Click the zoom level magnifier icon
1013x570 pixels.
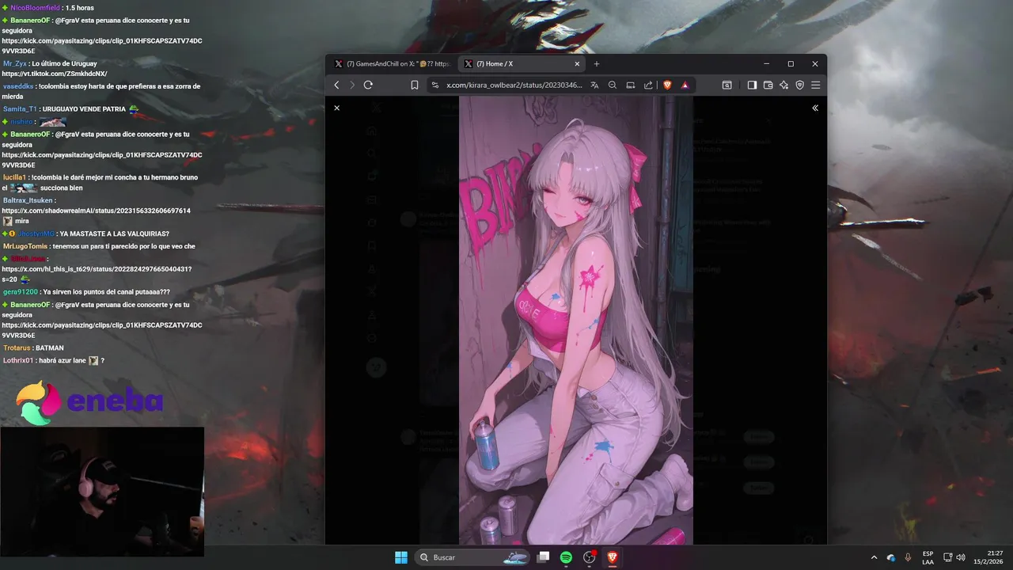tap(613, 85)
